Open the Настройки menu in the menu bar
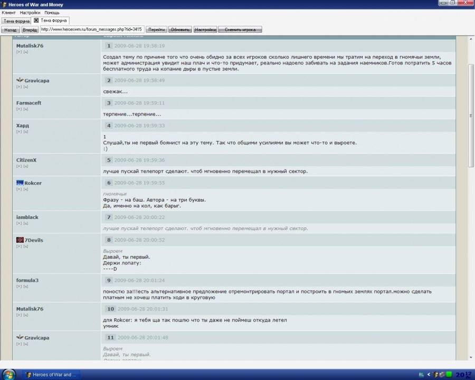Image resolution: width=475 pixels, height=380 pixels. point(30,13)
